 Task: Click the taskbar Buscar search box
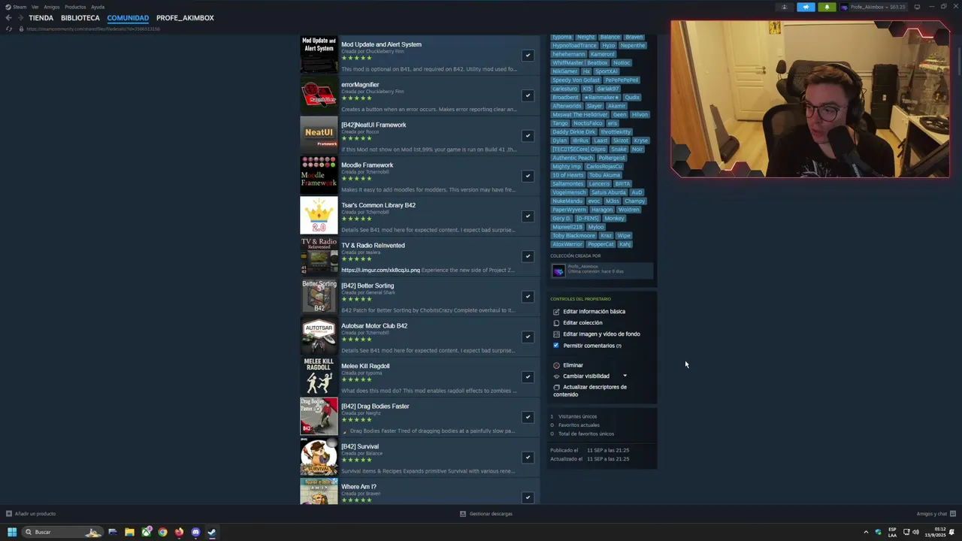[x=62, y=532]
